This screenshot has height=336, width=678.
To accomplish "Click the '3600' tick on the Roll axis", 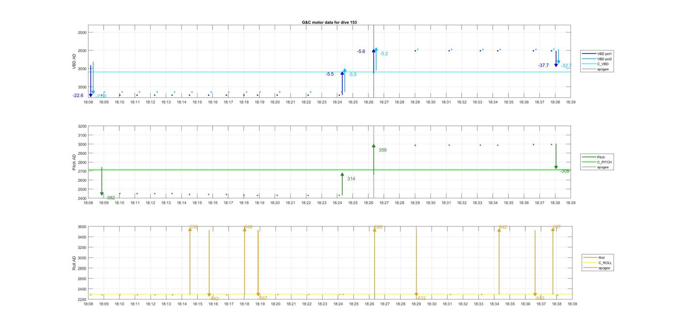I will click(x=82, y=227).
